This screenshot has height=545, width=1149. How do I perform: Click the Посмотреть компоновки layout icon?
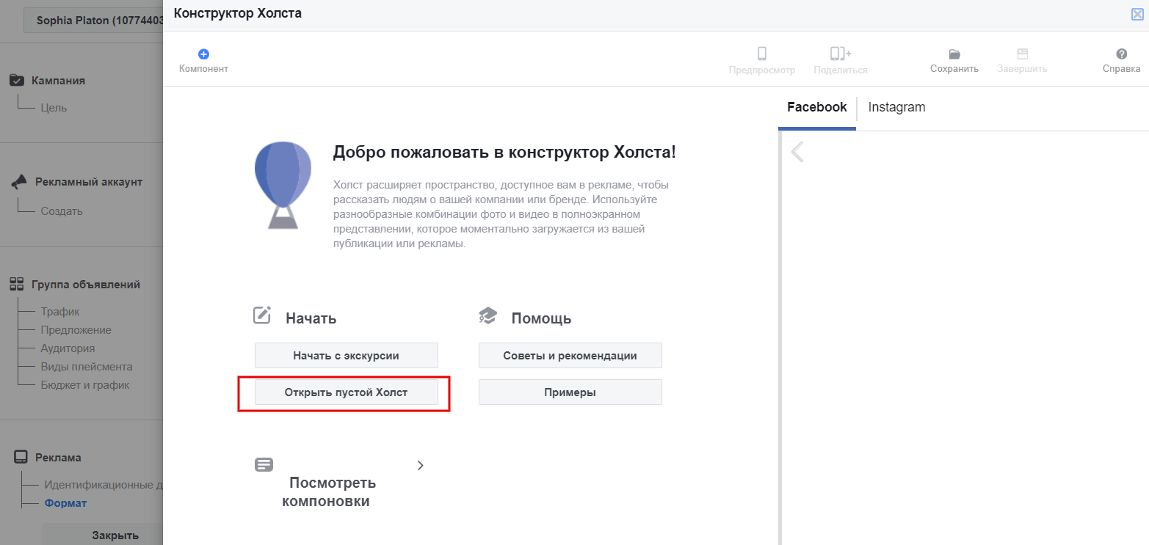pos(264,465)
